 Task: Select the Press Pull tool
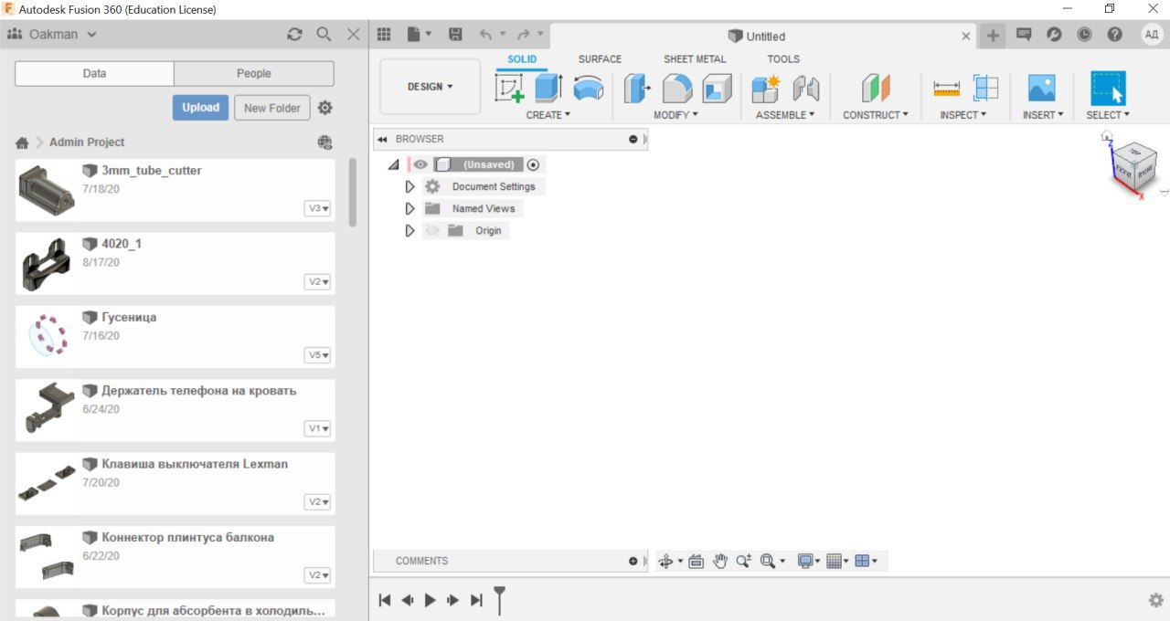(637, 89)
